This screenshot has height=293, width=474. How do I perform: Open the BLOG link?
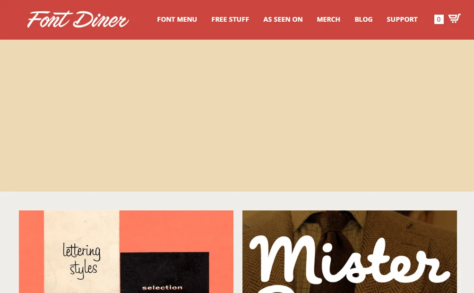point(363,19)
